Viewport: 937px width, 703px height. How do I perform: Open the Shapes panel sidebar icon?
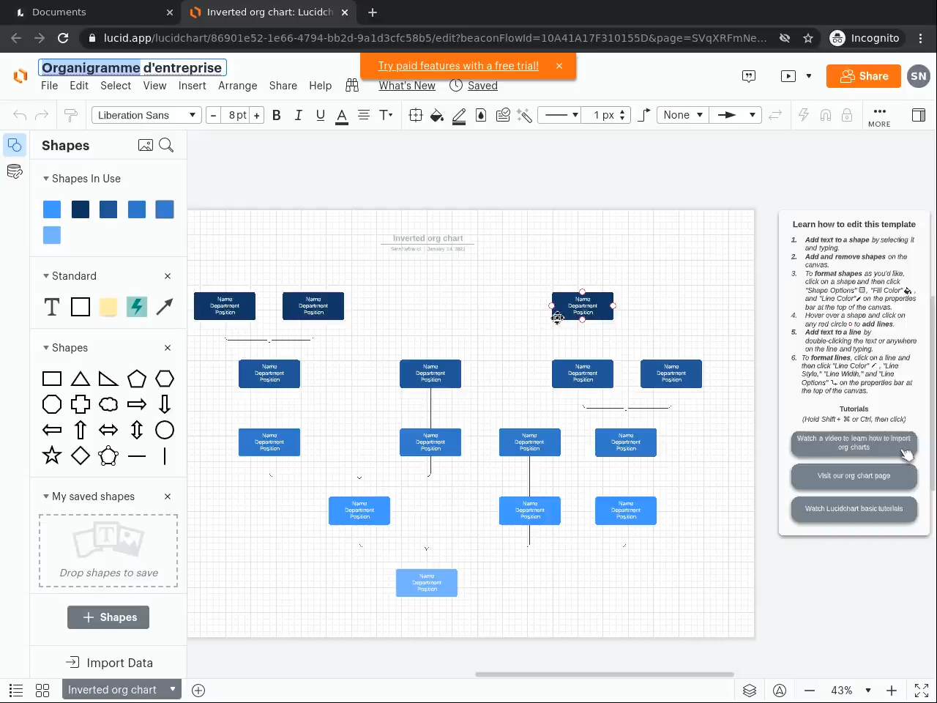coord(15,145)
